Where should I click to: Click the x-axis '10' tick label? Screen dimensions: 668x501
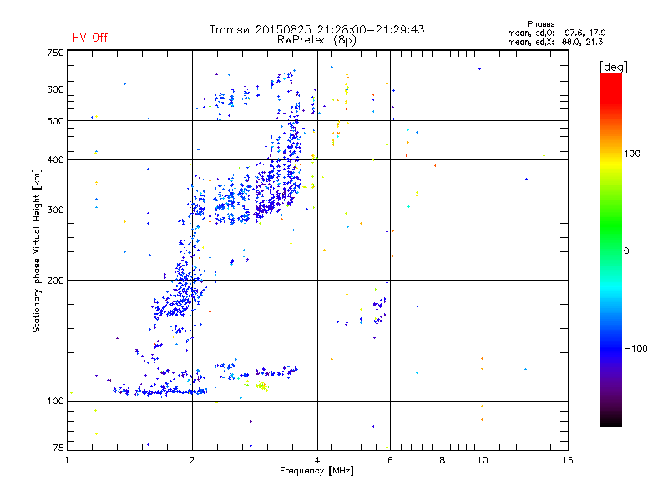coord(483,460)
